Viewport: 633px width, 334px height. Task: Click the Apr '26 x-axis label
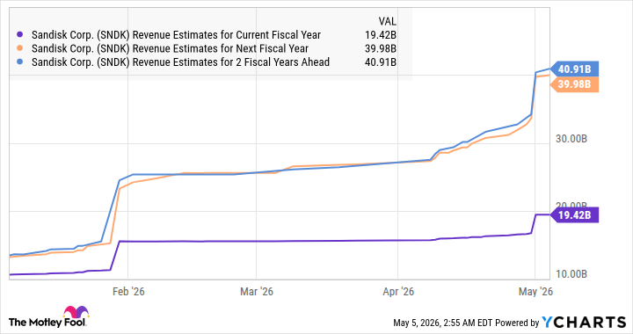398,291
